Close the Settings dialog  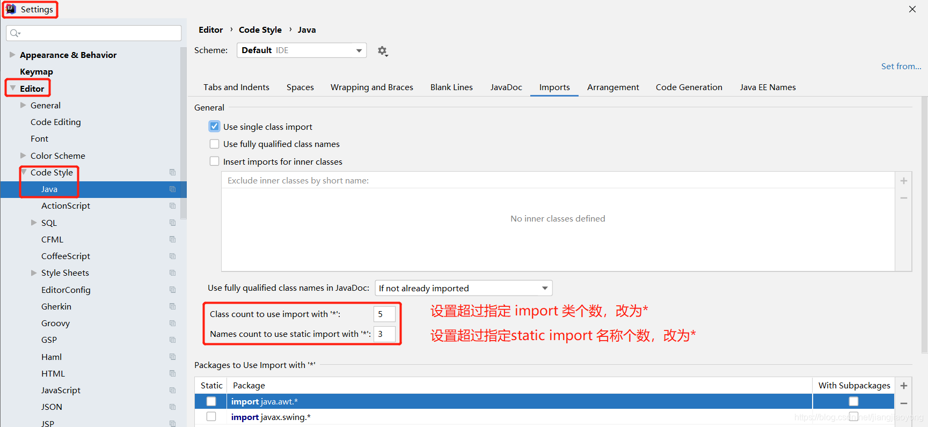tap(912, 9)
